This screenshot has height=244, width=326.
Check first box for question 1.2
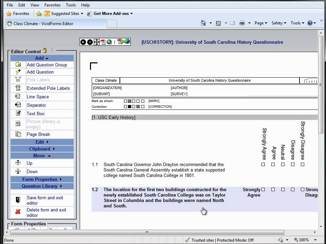click(x=263, y=189)
